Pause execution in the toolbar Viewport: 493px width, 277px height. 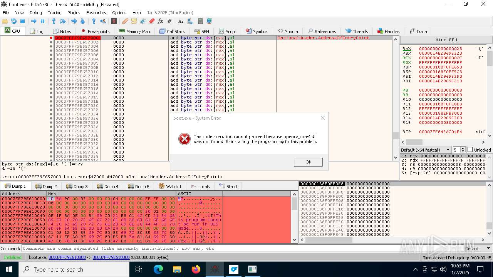42,21
